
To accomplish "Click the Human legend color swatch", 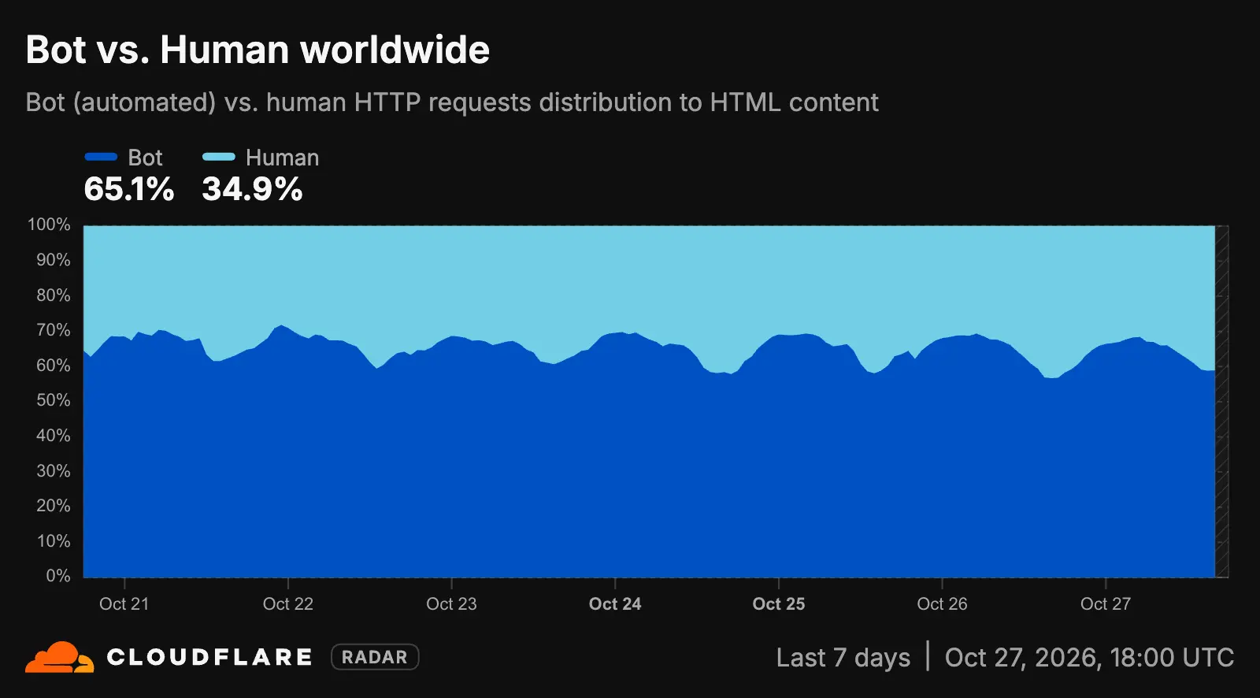I will tap(219, 157).
